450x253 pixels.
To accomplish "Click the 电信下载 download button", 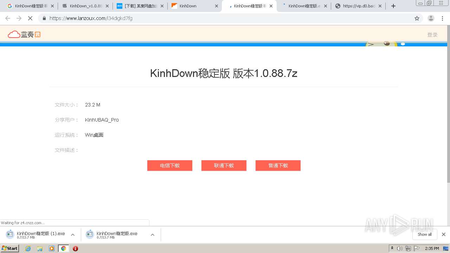I will 170,166.
